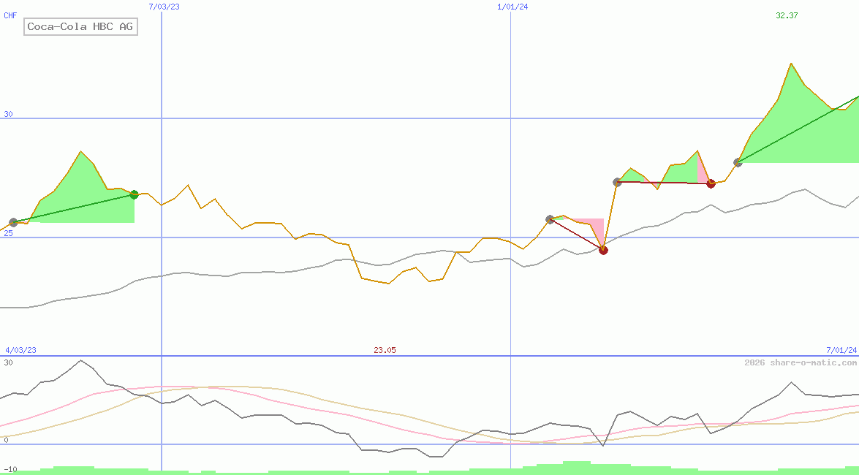Viewport: 859px width, 475px height.
Task: Click the gray dot starting the first green trade
Action: [13, 222]
